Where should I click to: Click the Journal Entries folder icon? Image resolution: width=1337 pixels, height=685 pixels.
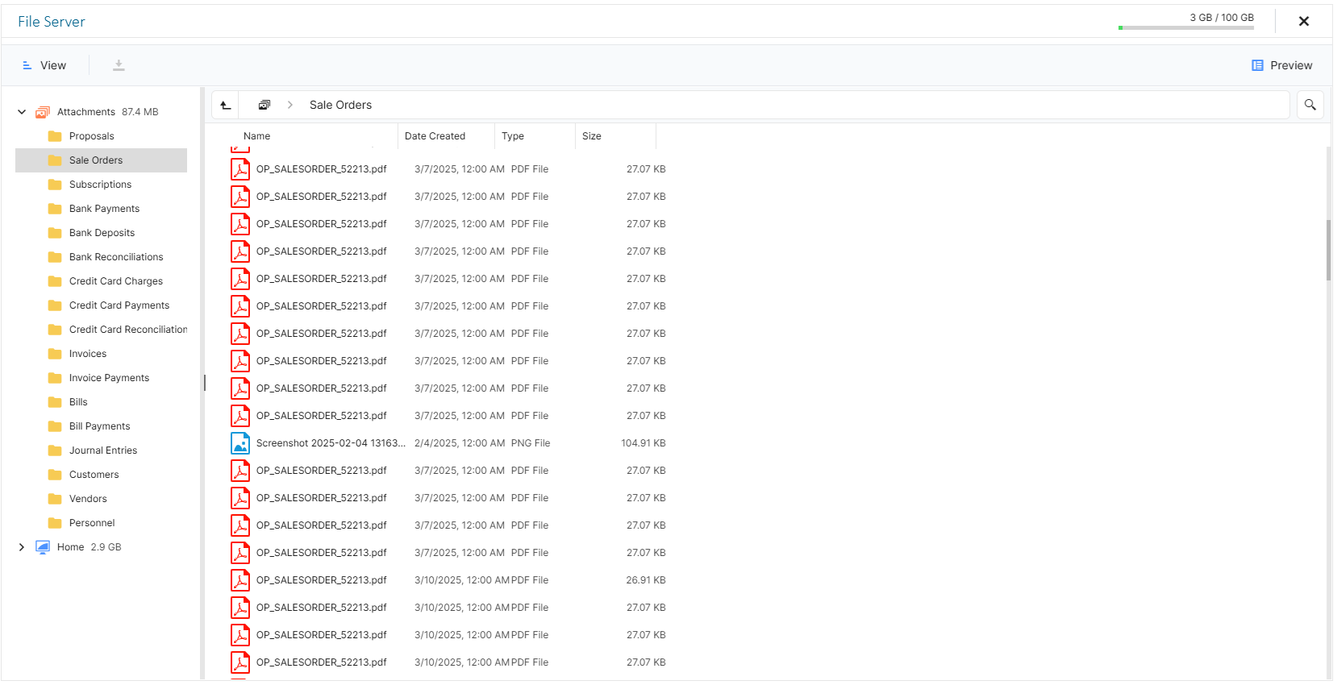click(x=55, y=450)
